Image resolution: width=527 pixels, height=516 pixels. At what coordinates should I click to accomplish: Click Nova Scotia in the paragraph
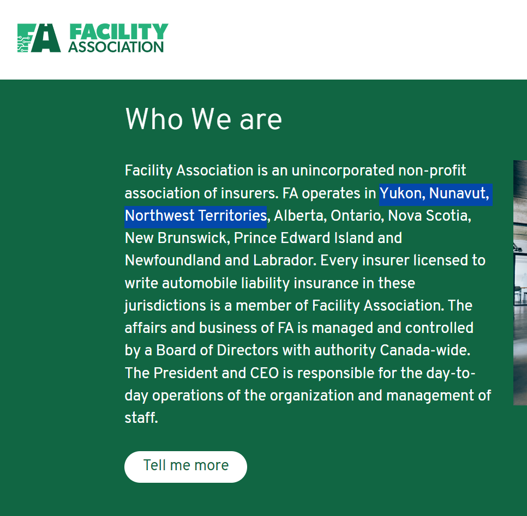pos(428,216)
